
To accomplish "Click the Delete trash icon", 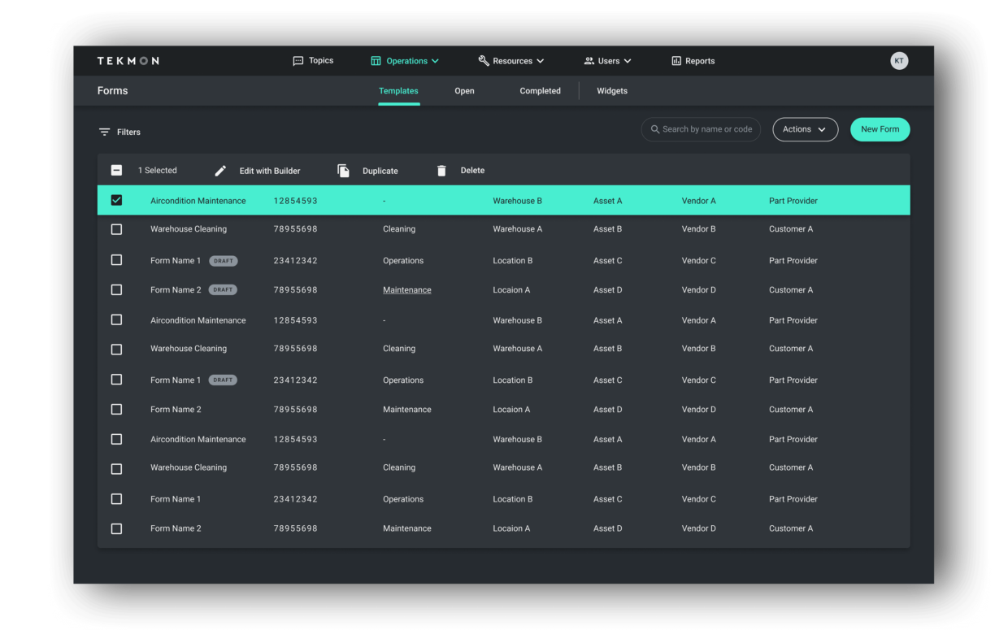I will tap(441, 170).
